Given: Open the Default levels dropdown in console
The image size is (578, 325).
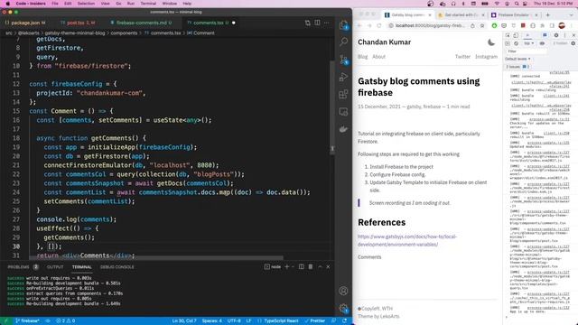Looking at the screenshot, I should click(x=517, y=59).
